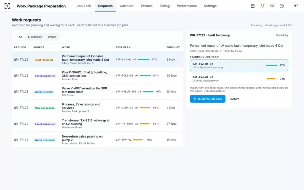Click plan SJP-NRV v1 in table
Viewport: 304px width, 190px height.
(x=124, y=140)
